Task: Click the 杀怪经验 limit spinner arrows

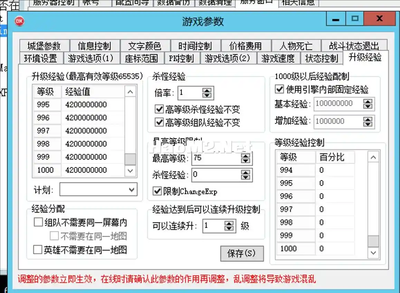Action: pyautogui.click(x=245, y=175)
